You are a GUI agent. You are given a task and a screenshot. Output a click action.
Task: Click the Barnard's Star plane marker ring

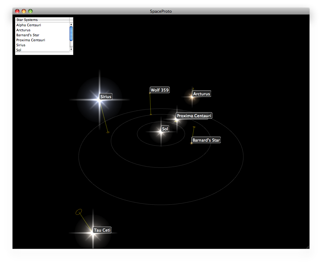(194, 127)
